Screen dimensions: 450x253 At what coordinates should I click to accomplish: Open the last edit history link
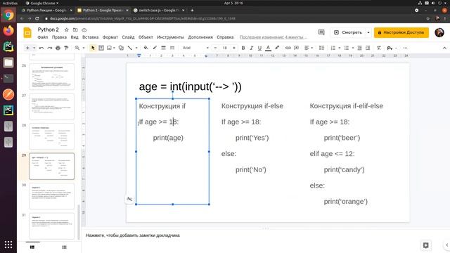[274, 37]
